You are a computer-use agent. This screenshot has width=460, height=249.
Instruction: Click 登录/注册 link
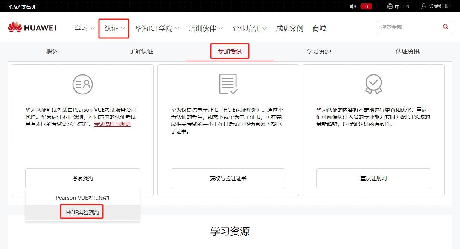point(439,6)
